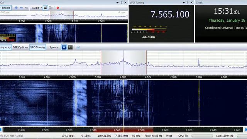Toggle auto-hide pin on VFO Tuning panel
247x139 pixels.
[188, 3]
